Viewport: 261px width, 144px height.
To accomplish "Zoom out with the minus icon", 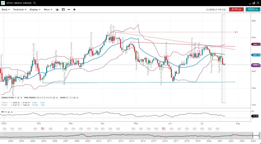I will (69, 10).
